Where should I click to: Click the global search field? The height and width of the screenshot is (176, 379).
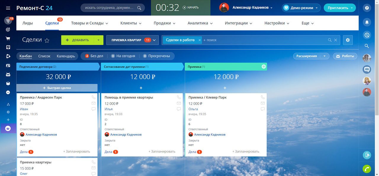(x=113, y=8)
